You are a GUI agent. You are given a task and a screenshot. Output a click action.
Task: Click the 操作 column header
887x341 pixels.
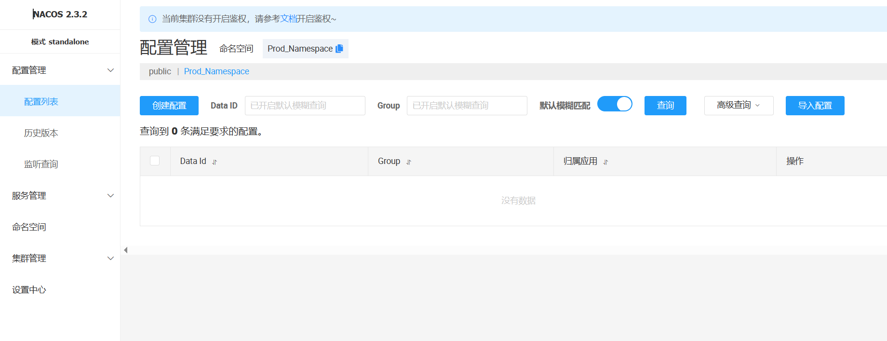click(795, 161)
